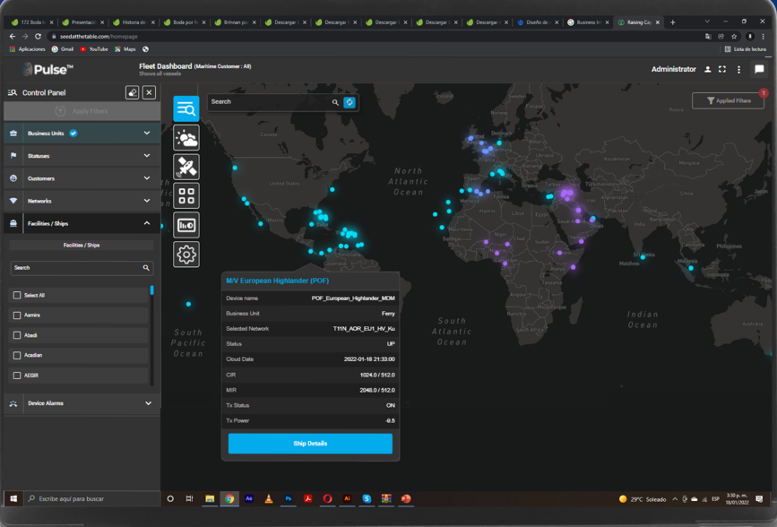Clear filters using the eraser icon
This screenshot has height=527, width=777.
click(133, 92)
